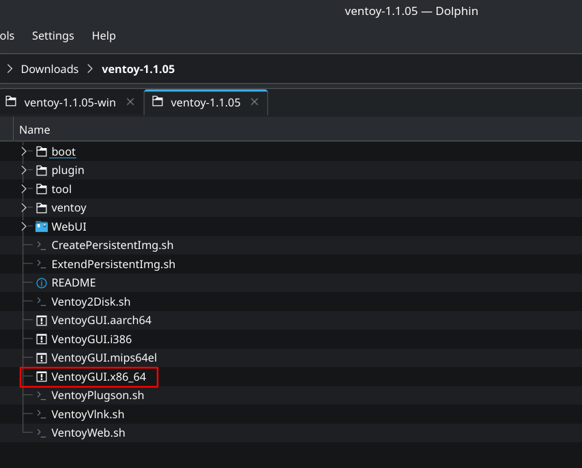Select the VentoyGUI.i386 file name
This screenshot has height=468, width=582.
click(x=91, y=339)
